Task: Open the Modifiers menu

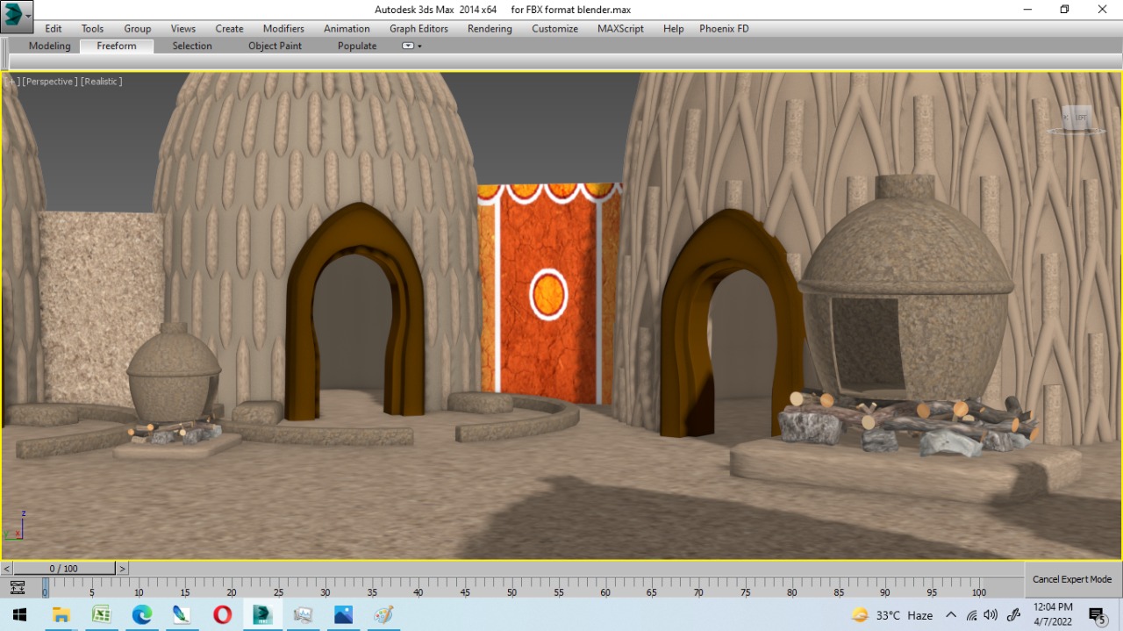Action: (x=283, y=28)
